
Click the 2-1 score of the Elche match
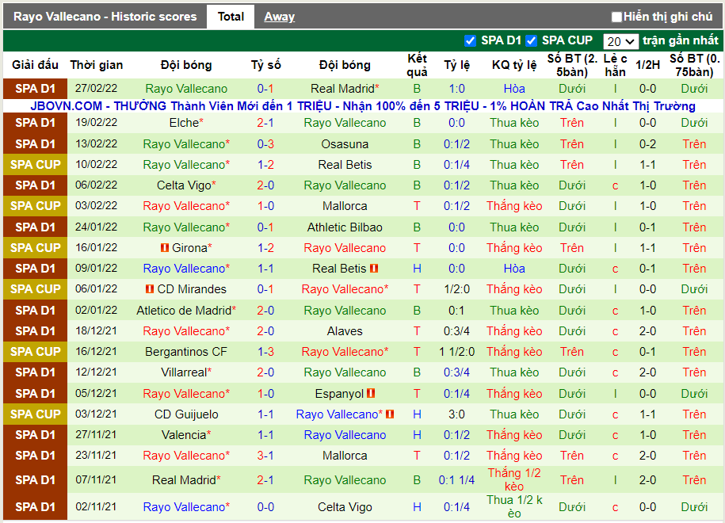(265, 123)
